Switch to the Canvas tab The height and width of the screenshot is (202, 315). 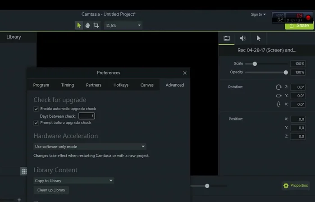click(147, 85)
